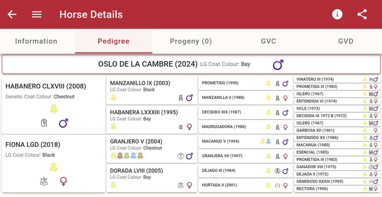This screenshot has width=382, height=197.
Task: Open the hamburger navigation menu
Action: (x=37, y=14)
